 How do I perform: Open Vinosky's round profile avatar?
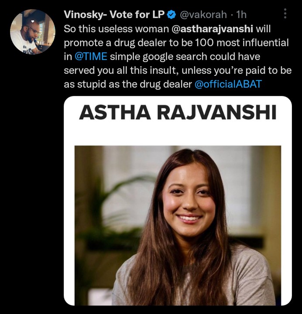click(x=33, y=32)
